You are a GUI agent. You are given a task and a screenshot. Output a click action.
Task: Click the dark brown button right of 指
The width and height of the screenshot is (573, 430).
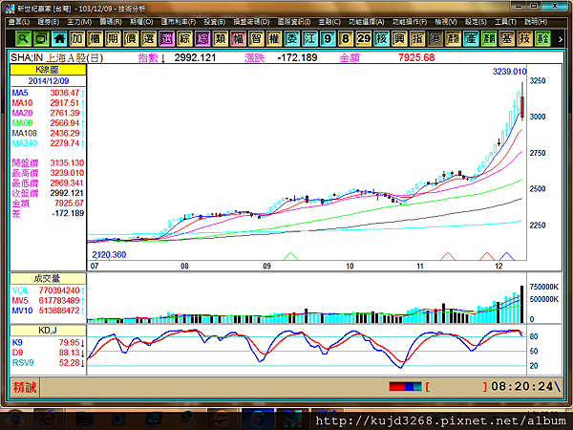435,38
